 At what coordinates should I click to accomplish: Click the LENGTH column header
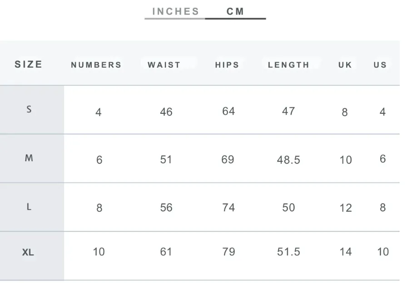[x=288, y=65]
